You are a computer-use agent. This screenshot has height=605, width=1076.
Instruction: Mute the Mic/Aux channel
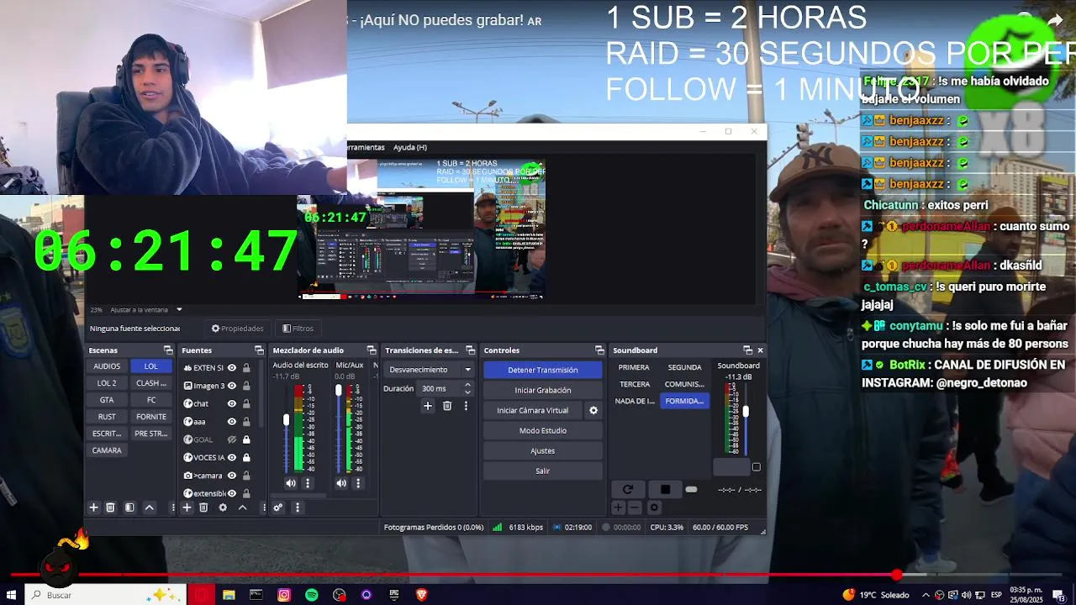click(341, 483)
